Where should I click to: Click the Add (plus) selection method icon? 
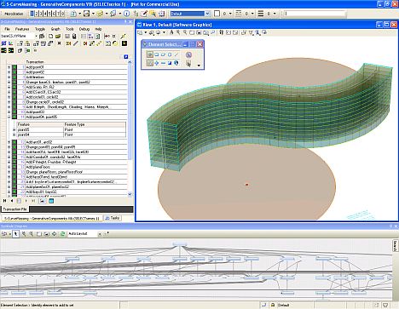pos(156,63)
